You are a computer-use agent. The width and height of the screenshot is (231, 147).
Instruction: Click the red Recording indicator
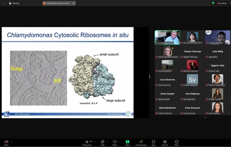tap(221, 3)
